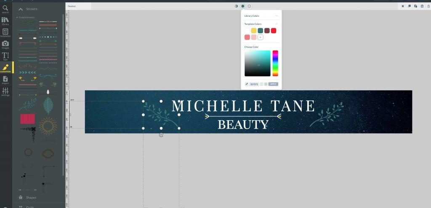Open the images camera tool
Image resolution: width=431 pixels, height=208 pixels.
pos(5,45)
